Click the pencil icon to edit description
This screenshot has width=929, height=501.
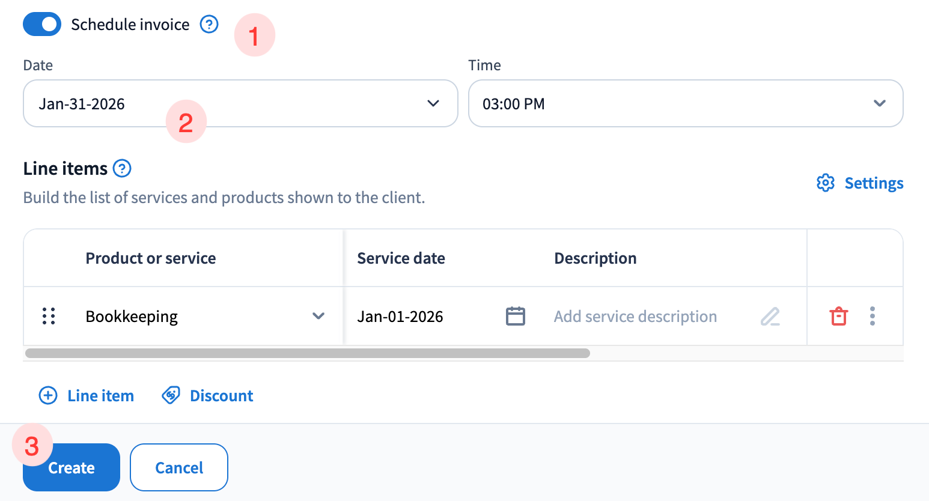(x=770, y=316)
